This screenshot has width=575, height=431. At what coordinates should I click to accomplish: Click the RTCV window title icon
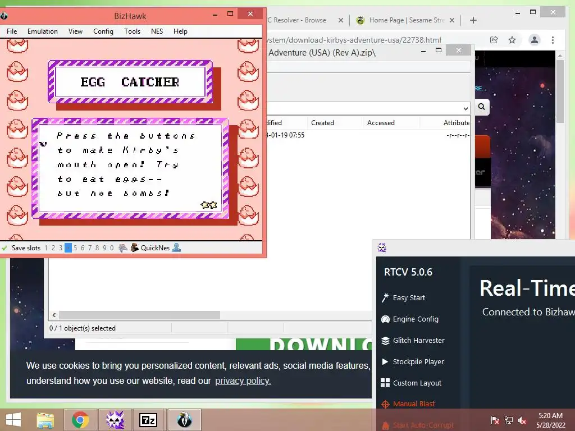(x=382, y=247)
